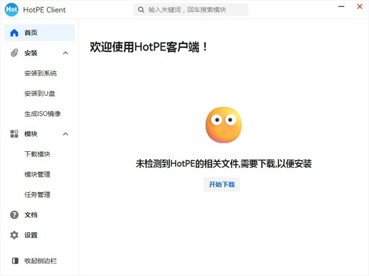Click the paperclip install icon
The height and width of the screenshot is (276, 369).
tap(14, 53)
